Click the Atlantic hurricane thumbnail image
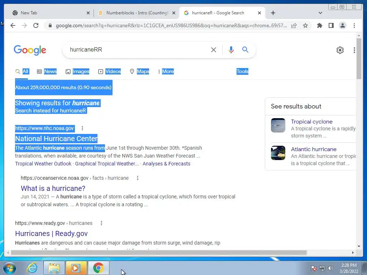Image resolution: width=367 pixels, height=275 pixels. [278, 153]
